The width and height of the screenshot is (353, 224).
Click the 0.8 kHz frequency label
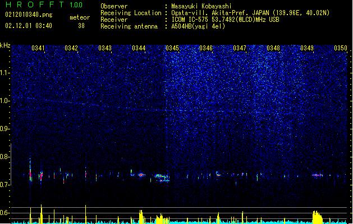[5, 157]
